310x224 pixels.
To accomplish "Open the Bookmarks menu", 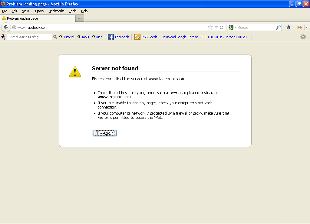I will point(57,11).
